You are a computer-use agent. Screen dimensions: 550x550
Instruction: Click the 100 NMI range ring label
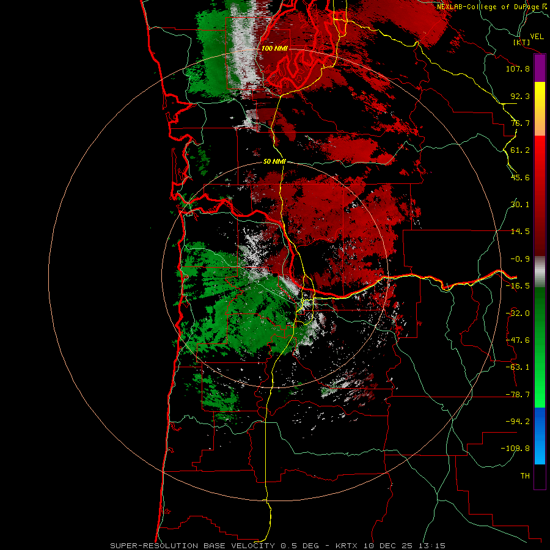274,48
